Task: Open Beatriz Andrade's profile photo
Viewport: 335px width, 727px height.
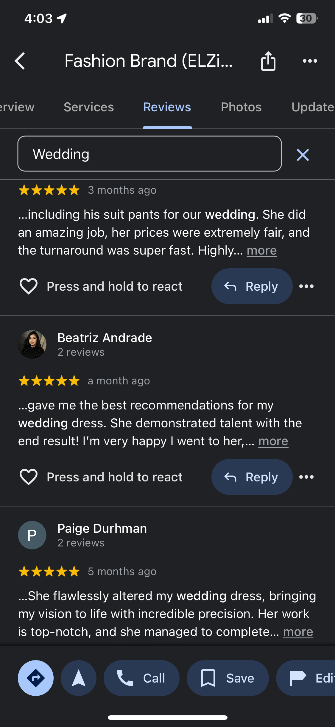Action: coord(32,344)
